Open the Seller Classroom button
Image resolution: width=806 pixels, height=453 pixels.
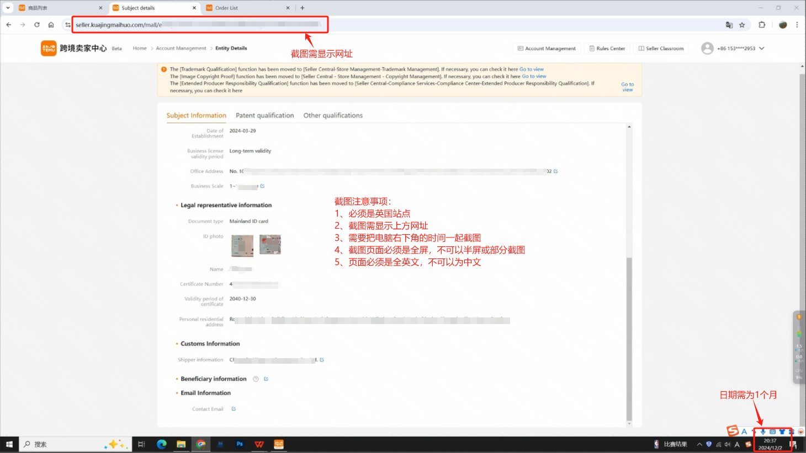point(661,48)
